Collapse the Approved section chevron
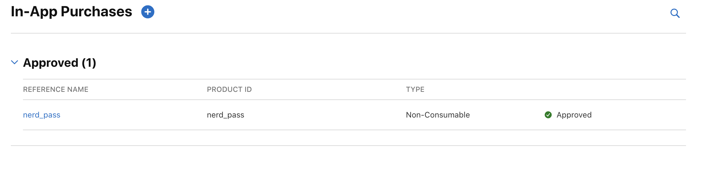This screenshot has height=171, width=712. click(x=15, y=62)
